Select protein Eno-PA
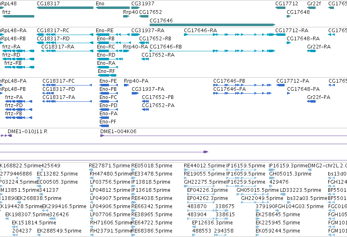The width and height of the screenshot is (347, 237). tap(104, 118)
